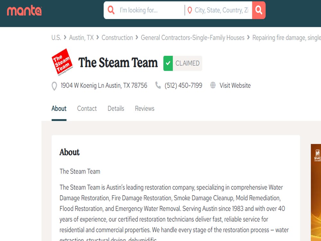This screenshot has height=241, width=321.
Task: Click the phone handset icon
Action: pos(158,85)
